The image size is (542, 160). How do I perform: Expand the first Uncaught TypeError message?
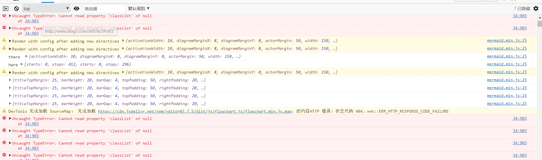coord(10,16)
